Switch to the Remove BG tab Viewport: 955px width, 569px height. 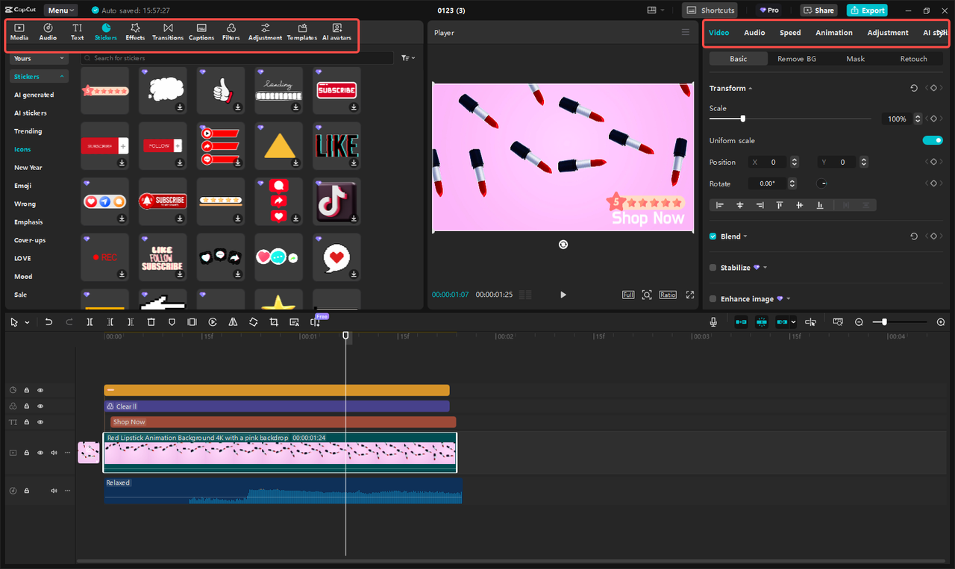(796, 58)
